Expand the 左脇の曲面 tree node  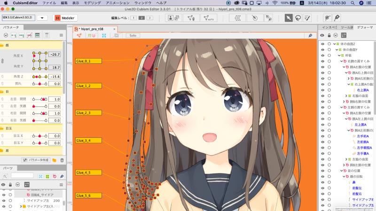pos(346,159)
